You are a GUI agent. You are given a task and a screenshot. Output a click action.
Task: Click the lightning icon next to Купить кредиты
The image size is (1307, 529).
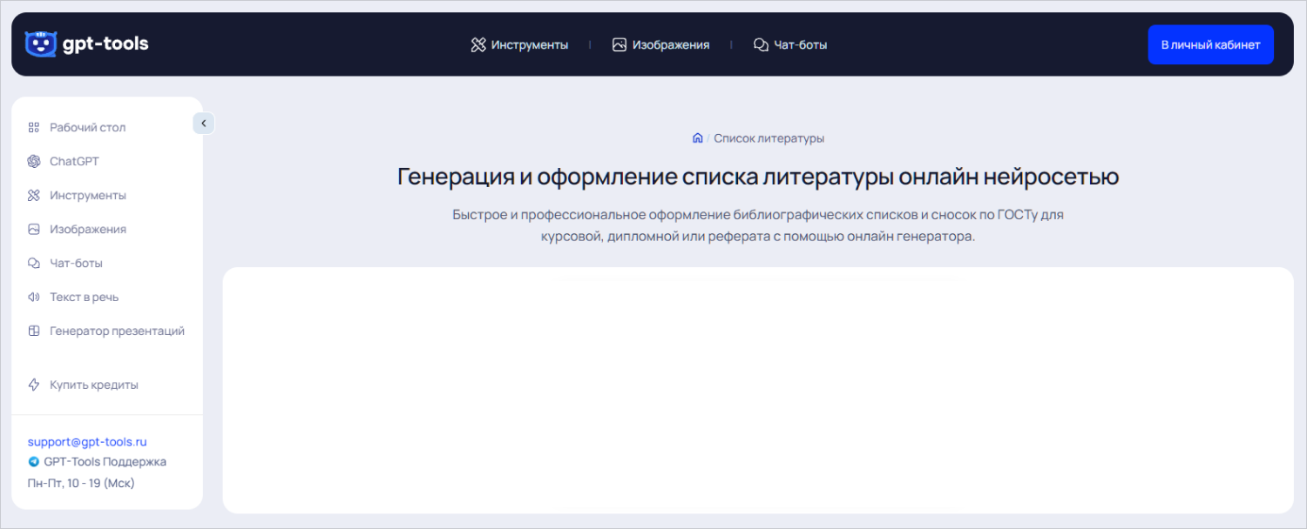33,384
